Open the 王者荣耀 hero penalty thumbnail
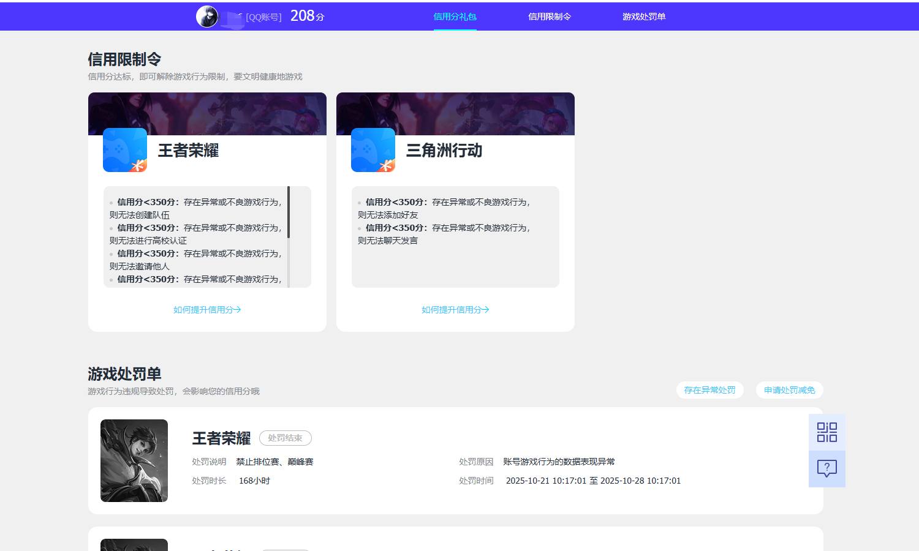Image resolution: width=919 pixels, height=551 pixels. pos(134,460)
